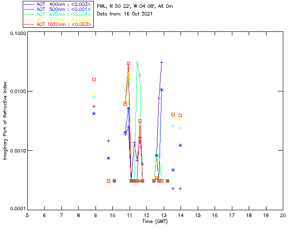Click the x-axis tick label 5
Screen dimensions: 291x233
[x=27, y=215]
